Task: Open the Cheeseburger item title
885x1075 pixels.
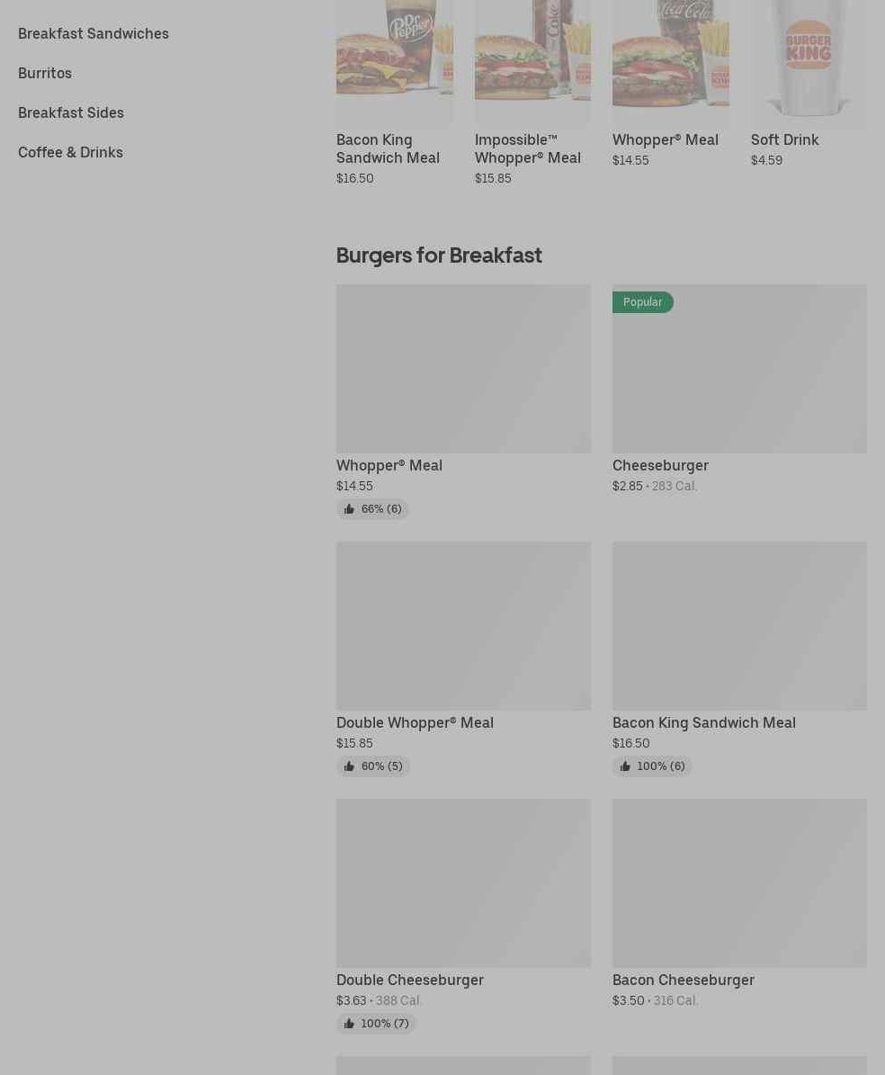Action: pos(660,465)
